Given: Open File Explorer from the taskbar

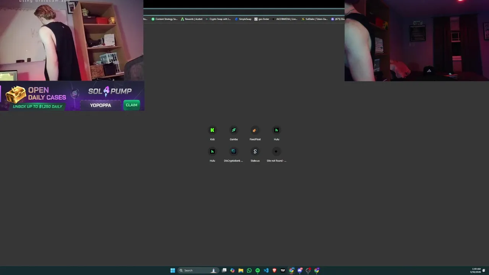Looking at the screenshot, I should (x=241, y=270).
